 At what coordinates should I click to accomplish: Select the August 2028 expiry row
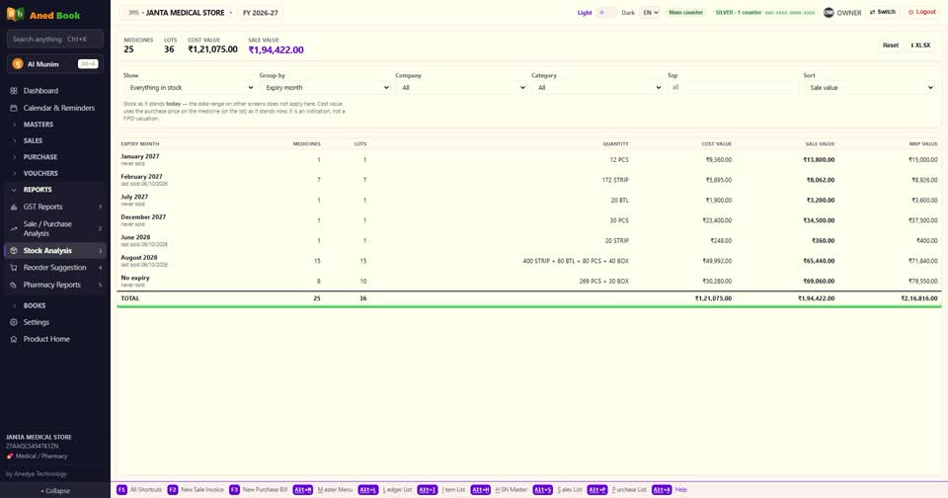pyautogui.click(x=529, y=261)
